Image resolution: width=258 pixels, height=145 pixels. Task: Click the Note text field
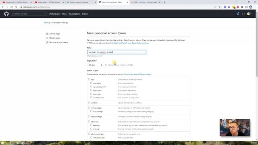(117, 52)
